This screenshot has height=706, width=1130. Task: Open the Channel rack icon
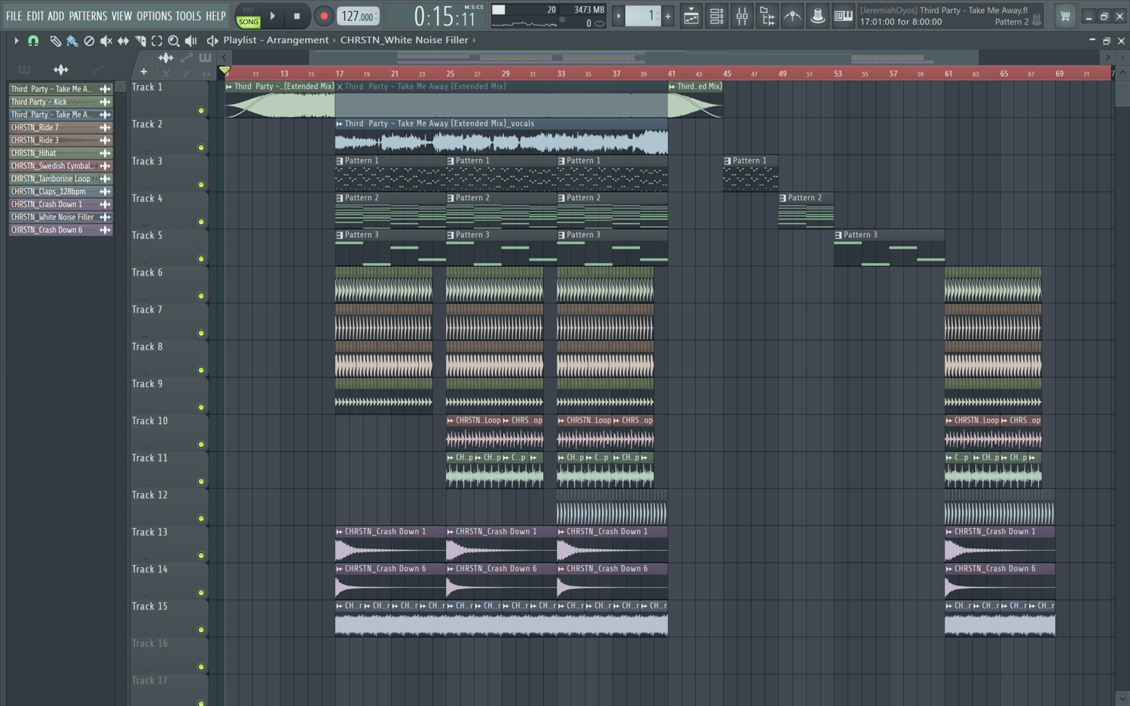pos(716,16)
